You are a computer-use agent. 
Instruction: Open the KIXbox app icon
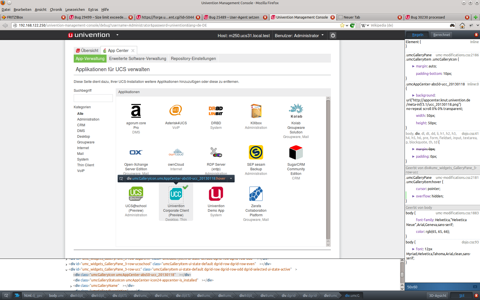(x=256, y=111)
